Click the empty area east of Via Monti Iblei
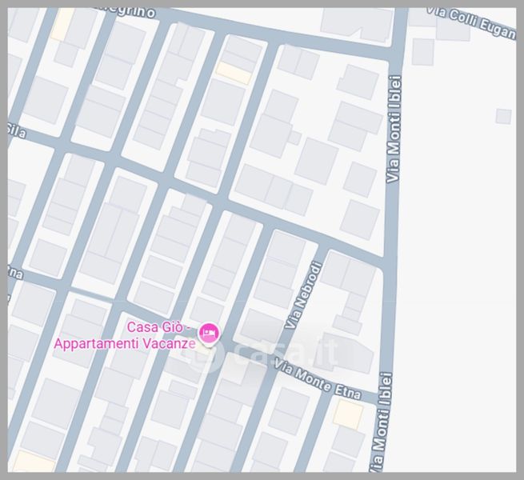Viewport: 524px width, 480px height. 458,267
